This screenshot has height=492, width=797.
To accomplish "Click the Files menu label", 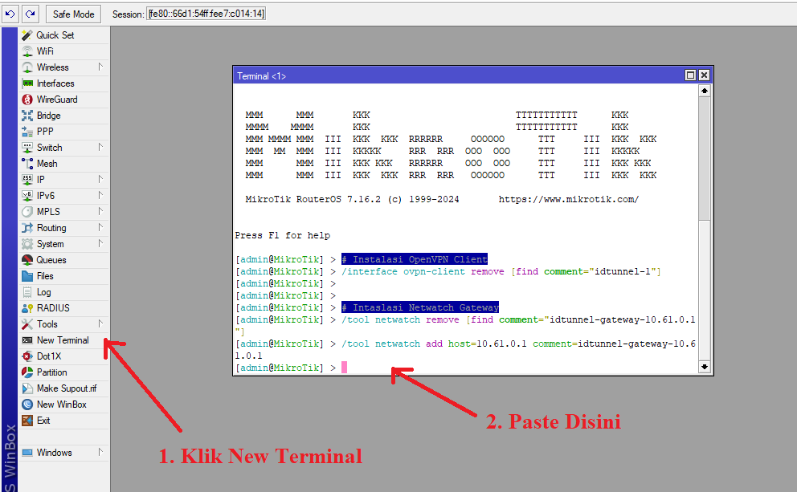I will 45,276.
